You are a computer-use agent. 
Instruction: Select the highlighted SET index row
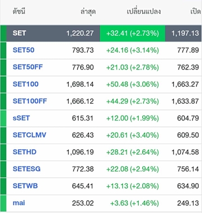[x=101, y=33]
